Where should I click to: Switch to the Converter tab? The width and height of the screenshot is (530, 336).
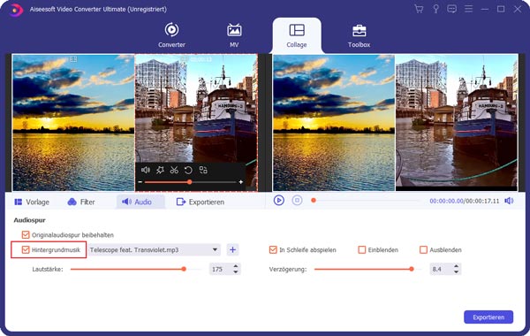pyautogui.click(x=171, y=35)
